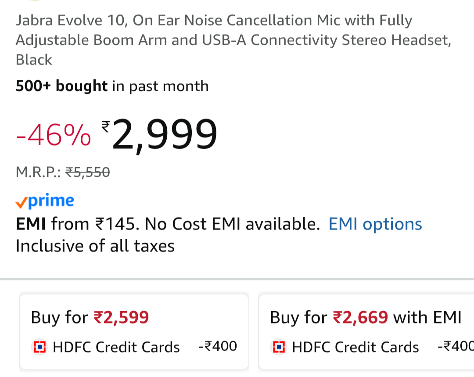Open the EMI options link
Viewport: 474px width, 377px height.
(x=375, y=224)
